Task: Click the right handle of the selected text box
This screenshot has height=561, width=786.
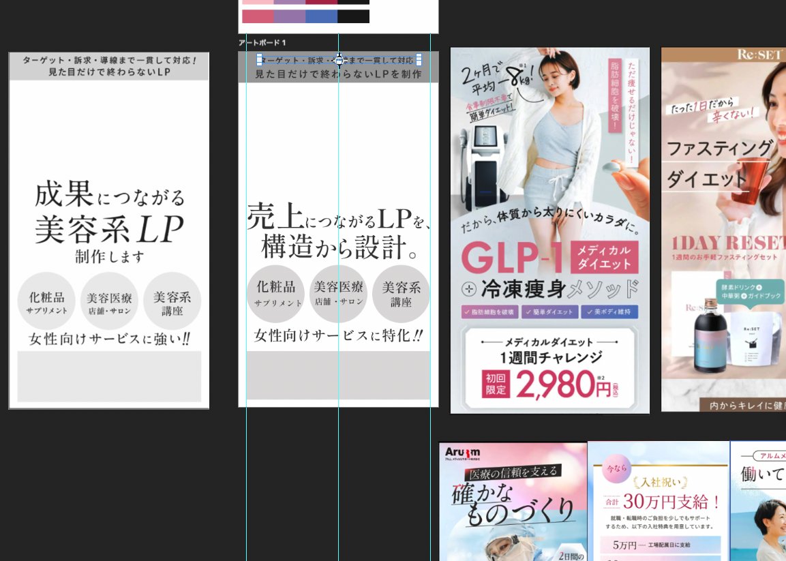Action: point(419,60)
